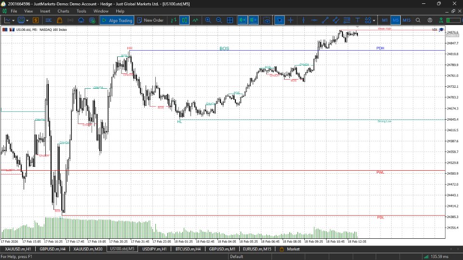Image resolution: width=463 pixels, height=260 pixels.
Task: Open the account profile icon
Action: click(430, 20)
